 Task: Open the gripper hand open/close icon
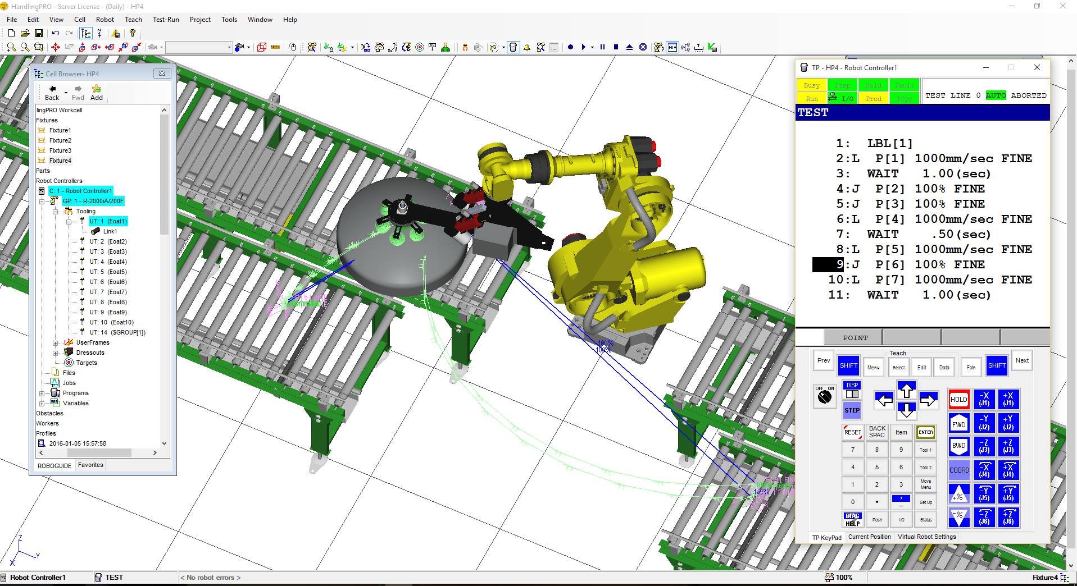(465, 47)
